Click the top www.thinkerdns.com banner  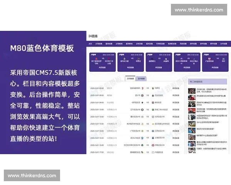tap(199, 10)
